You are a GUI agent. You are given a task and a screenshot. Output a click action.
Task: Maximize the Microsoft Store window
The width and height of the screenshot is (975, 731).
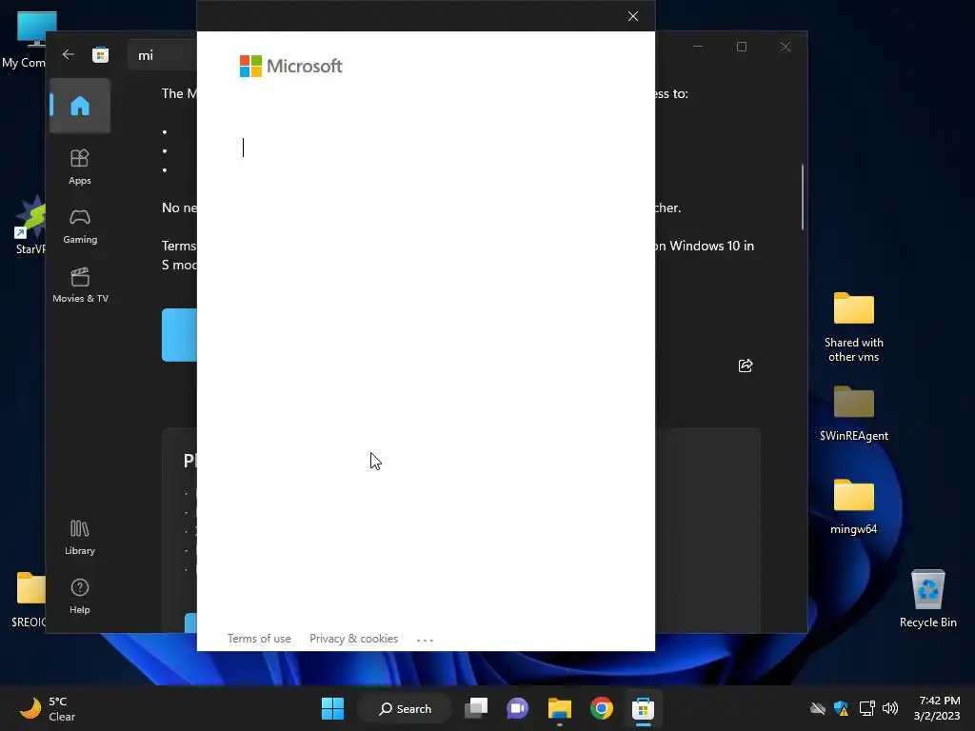tap(741, 47)
